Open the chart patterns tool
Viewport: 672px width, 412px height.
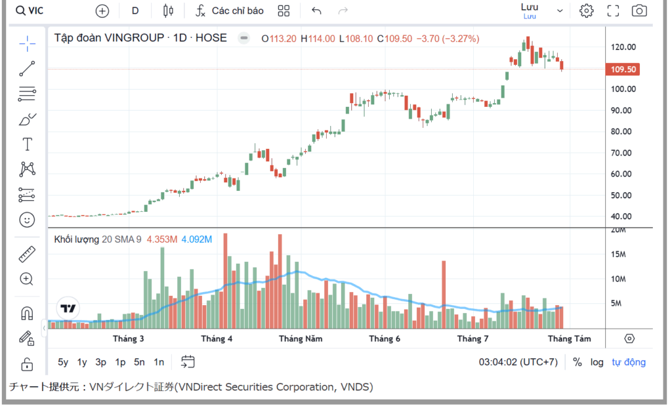(x=27, y=169)
